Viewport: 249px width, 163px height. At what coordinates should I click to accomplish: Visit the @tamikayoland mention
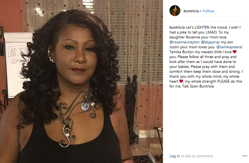point(229,47)
